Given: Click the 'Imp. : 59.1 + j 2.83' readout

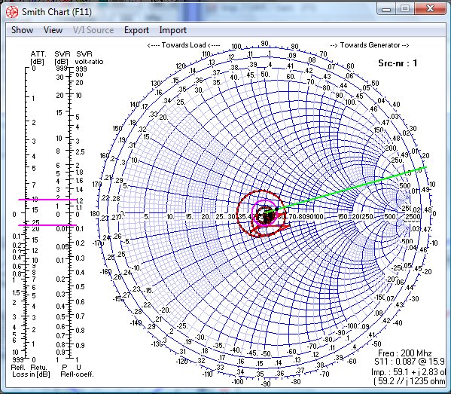Looking at the screenshot, I should (408, 372).
